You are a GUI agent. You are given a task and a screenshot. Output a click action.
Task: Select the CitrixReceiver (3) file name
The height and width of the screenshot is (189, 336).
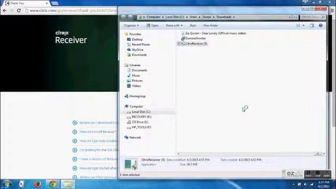tap(196, 44)
